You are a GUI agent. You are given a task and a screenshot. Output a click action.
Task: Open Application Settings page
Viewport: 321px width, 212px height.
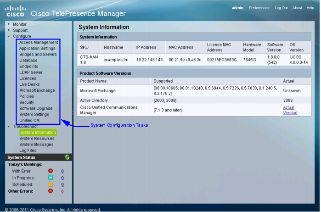(x=37, y=48)
